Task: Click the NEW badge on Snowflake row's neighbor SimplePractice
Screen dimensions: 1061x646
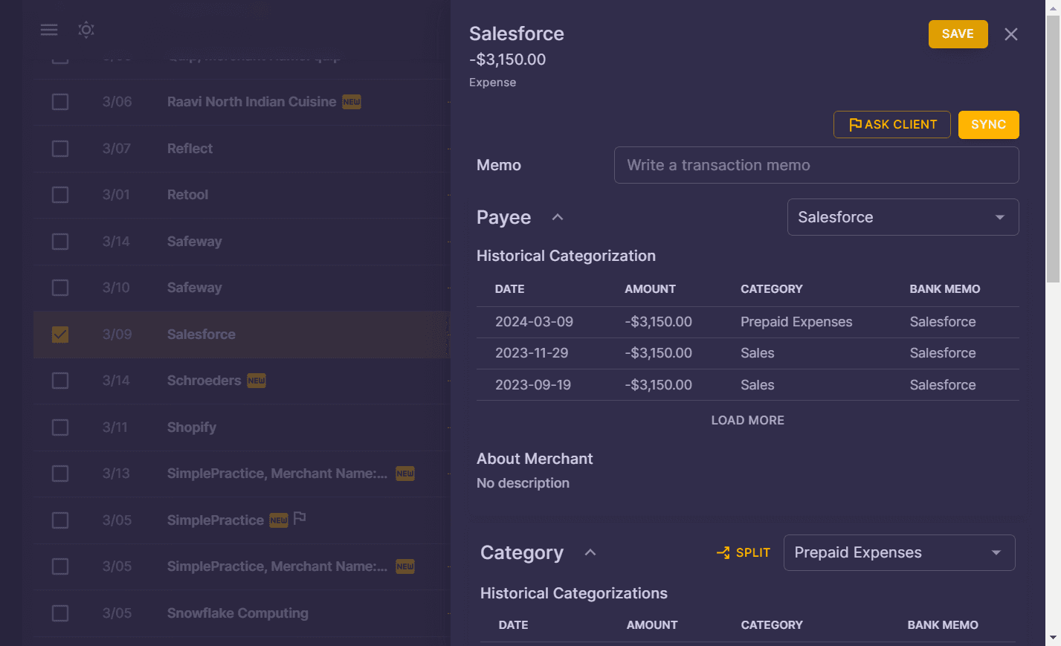Action: click(405, 566)
